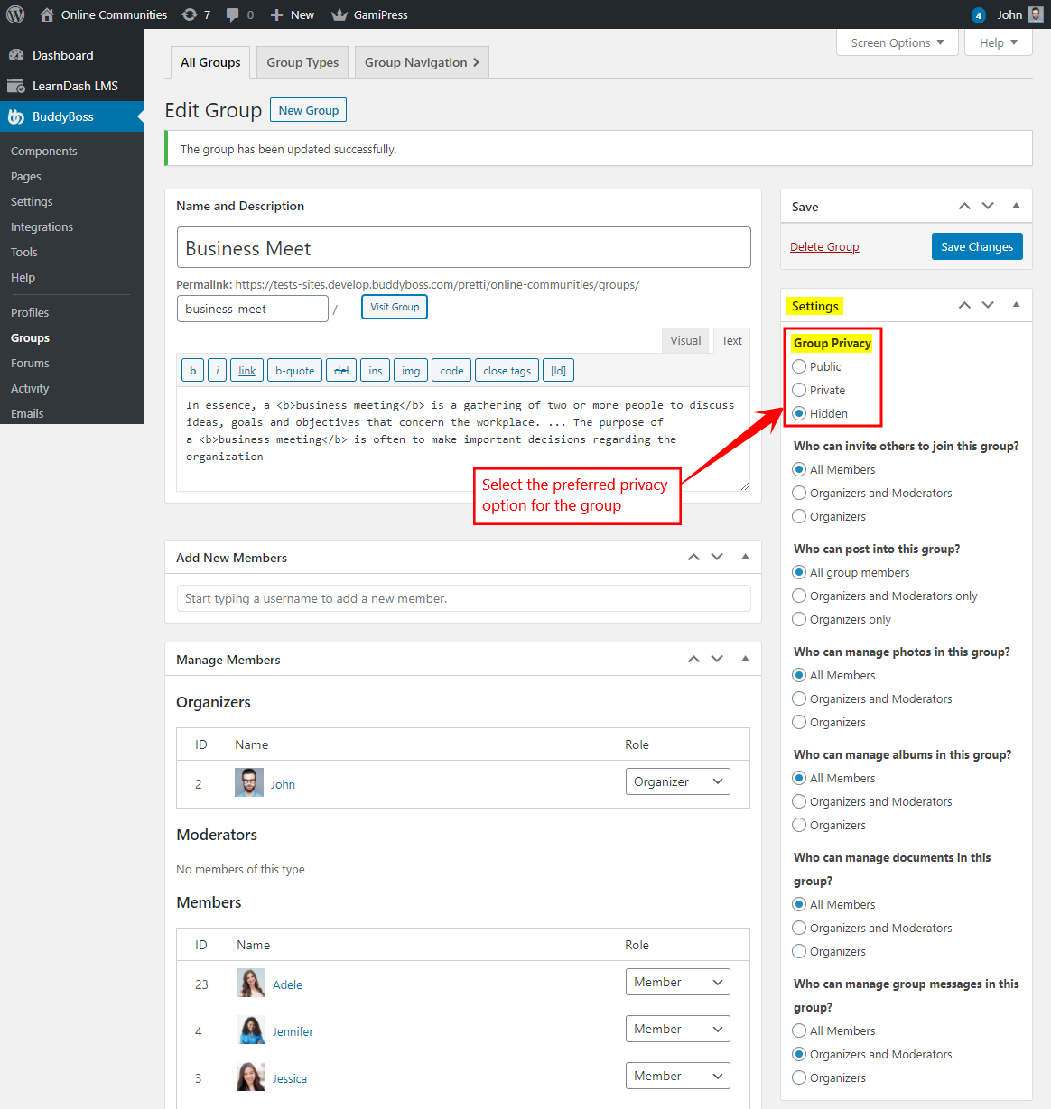Click the BuddyBoss sidebar icon

click(16, 116)
